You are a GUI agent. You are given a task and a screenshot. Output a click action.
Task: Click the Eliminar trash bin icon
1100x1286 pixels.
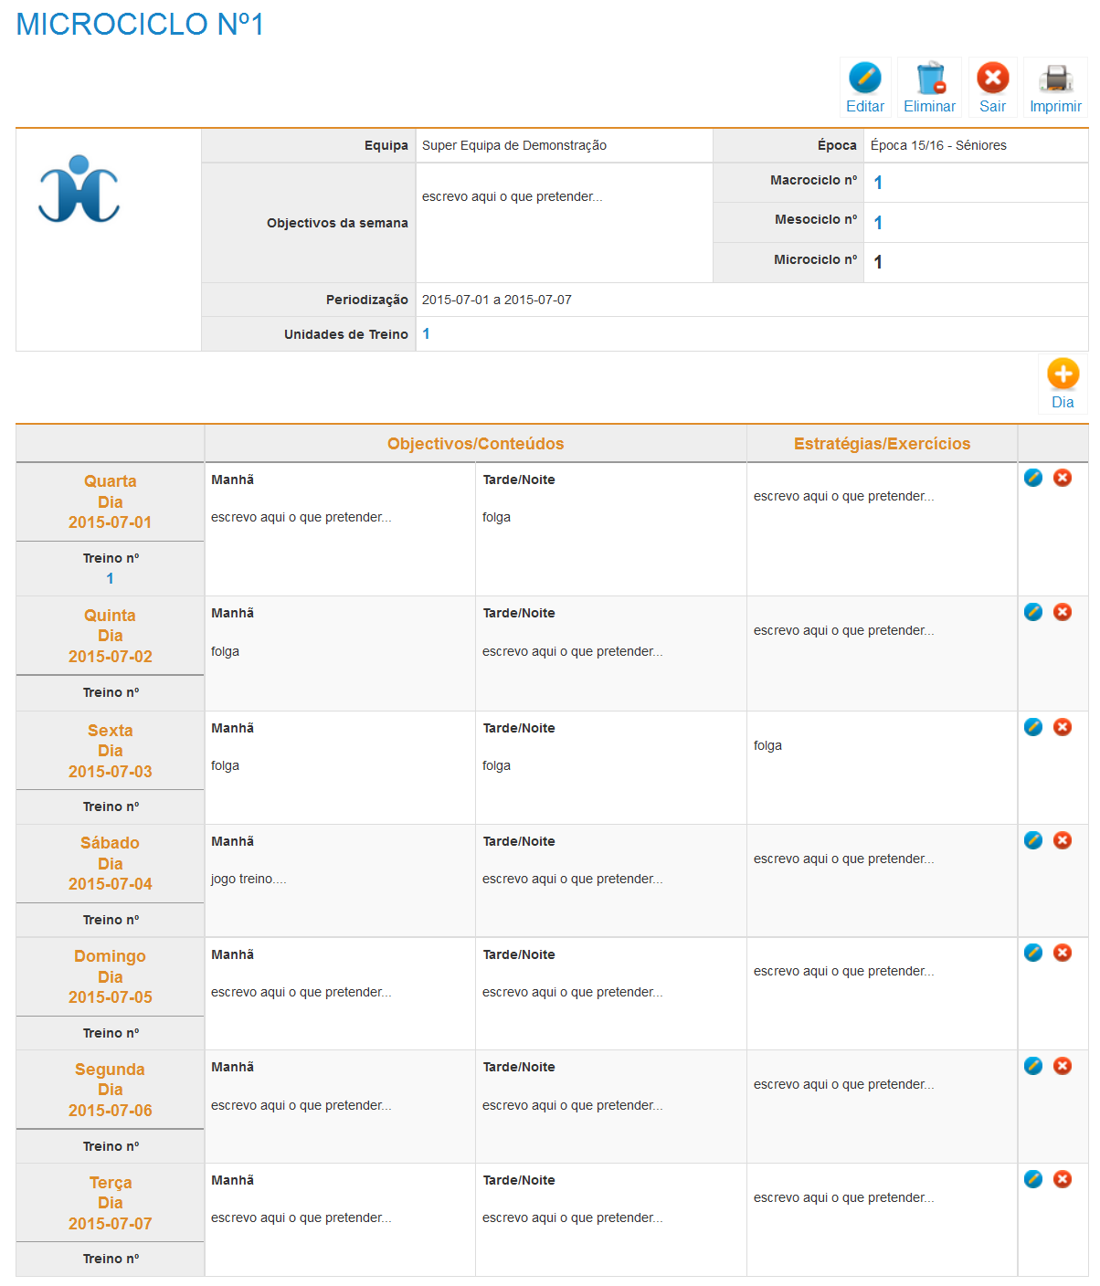point(929,79)
